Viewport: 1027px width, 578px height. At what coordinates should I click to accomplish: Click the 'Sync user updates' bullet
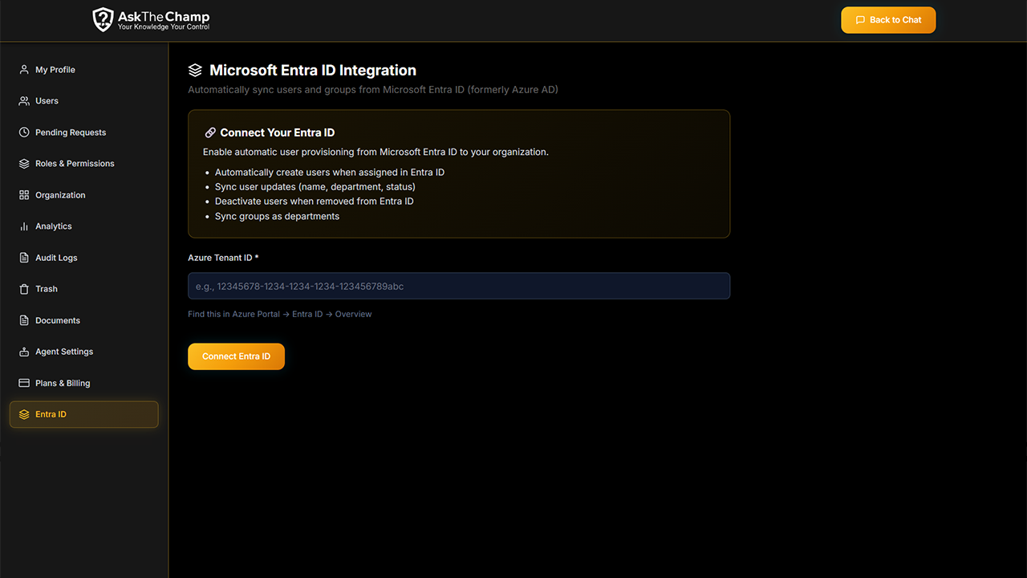click(x=315, y=187)
